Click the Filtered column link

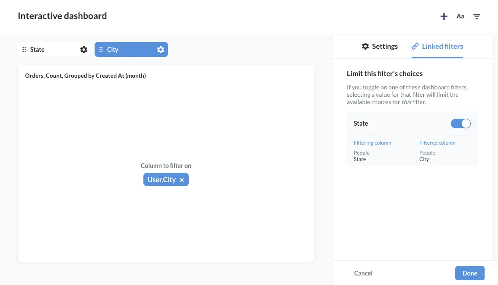pyautogui.click(x=437, y=142)
